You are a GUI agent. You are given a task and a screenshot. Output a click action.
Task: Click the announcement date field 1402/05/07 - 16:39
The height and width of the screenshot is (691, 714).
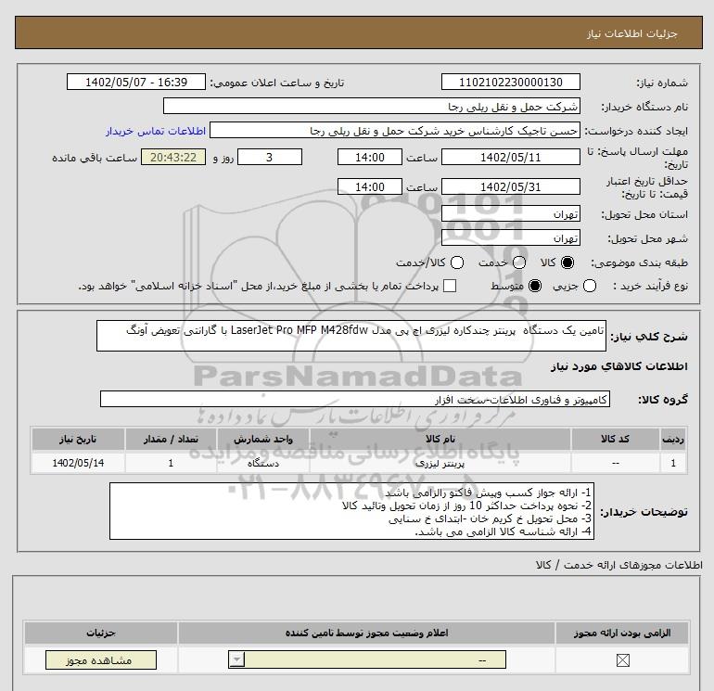coord(136,82)
